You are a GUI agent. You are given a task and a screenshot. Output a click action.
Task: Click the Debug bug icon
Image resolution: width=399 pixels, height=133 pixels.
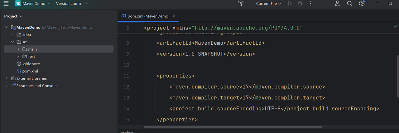pyautogui.click(x=300, y=4)
